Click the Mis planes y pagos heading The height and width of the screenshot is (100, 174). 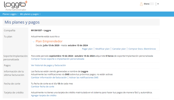[x=22, y=22]
